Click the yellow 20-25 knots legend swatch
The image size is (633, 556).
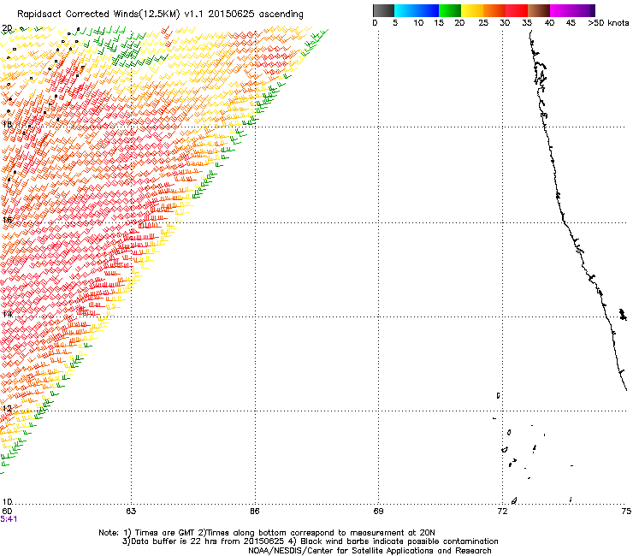(472, 10)
